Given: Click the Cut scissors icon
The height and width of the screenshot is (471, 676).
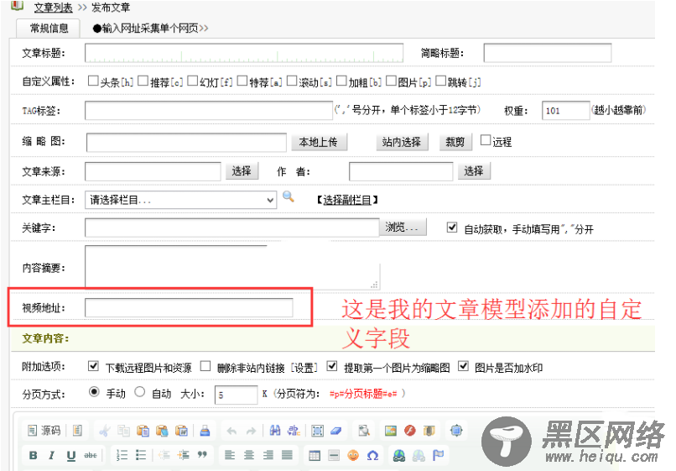Looking at the screenshot, I should pyautogui.click(x=104, y=431).
